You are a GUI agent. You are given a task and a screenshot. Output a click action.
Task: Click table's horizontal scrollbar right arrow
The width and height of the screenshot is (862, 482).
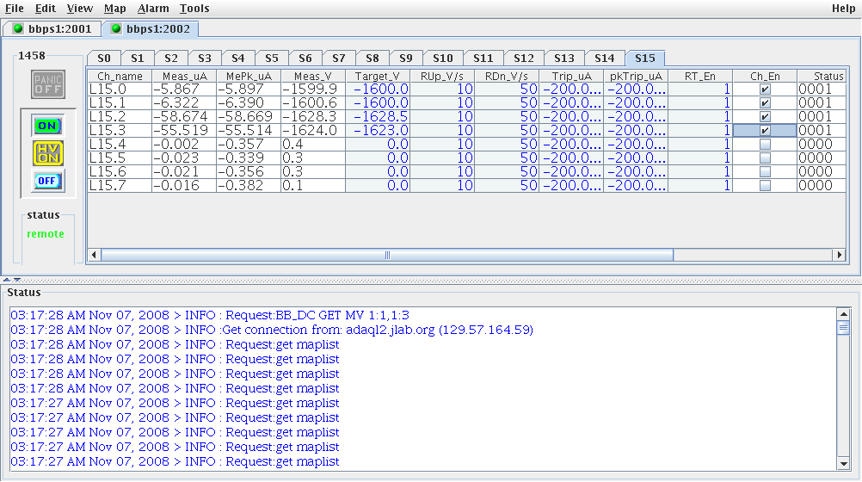(x=840, y=255)
